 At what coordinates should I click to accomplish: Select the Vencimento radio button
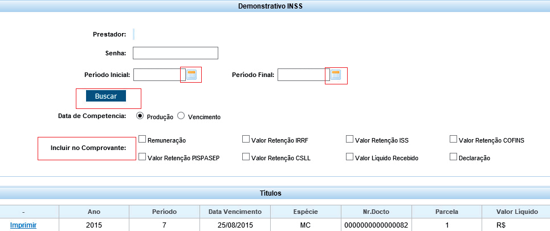(x=181, y=116)
